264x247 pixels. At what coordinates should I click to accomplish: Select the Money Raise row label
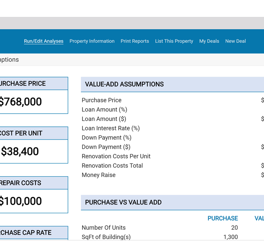[99, 175]
